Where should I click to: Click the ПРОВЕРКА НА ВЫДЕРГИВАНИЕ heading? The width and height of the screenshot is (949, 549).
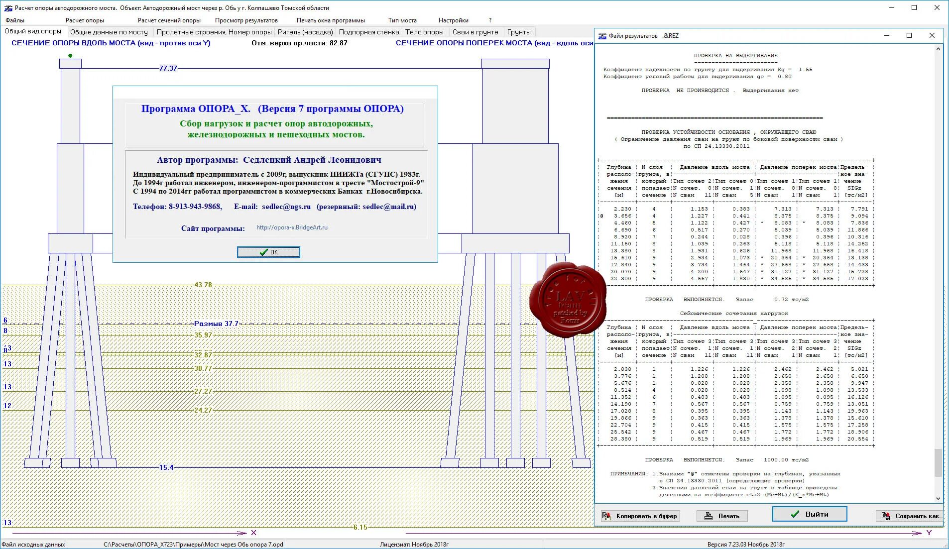pos(736,56)
